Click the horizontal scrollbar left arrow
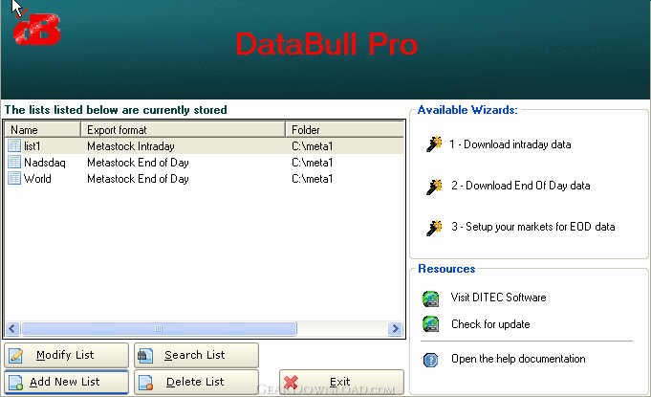 pos(12,329)
